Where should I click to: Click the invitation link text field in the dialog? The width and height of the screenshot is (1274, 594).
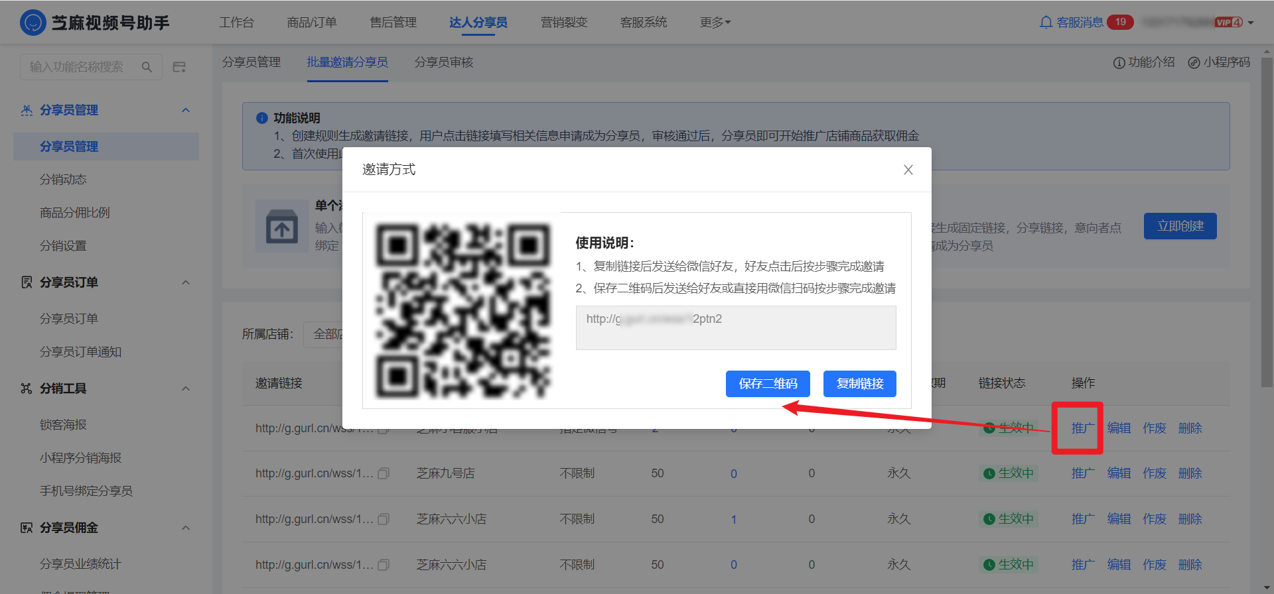coord(736,327)
